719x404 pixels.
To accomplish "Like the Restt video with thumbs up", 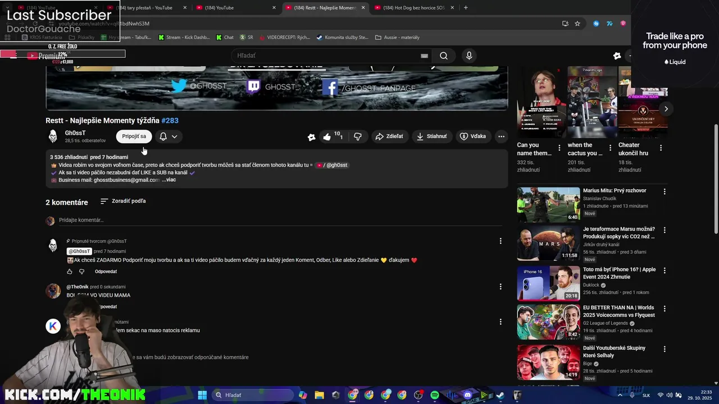I will (x=332, y=136).
